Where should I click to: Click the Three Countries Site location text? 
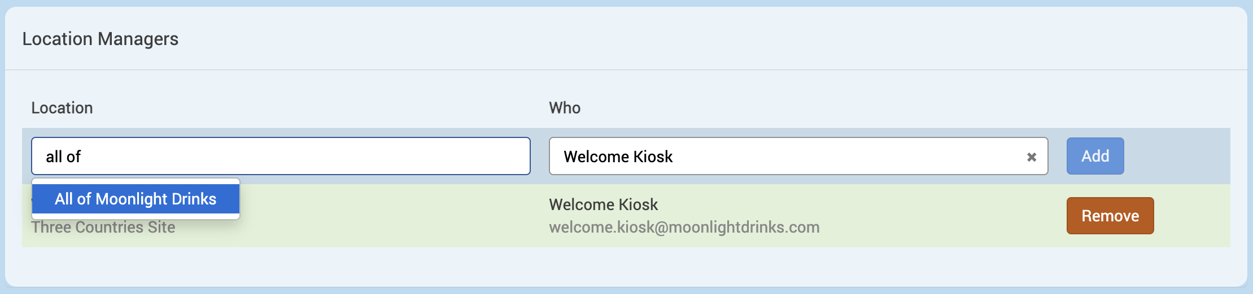click(103, 228)
